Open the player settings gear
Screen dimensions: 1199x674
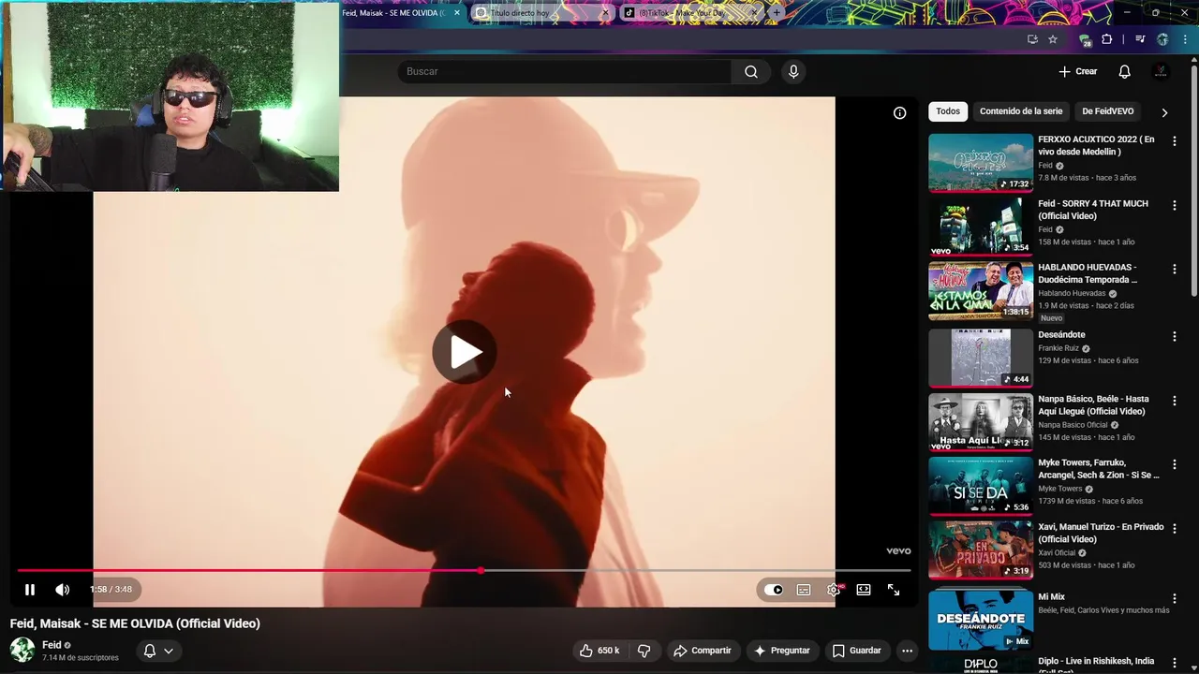(x=834, y=590)
